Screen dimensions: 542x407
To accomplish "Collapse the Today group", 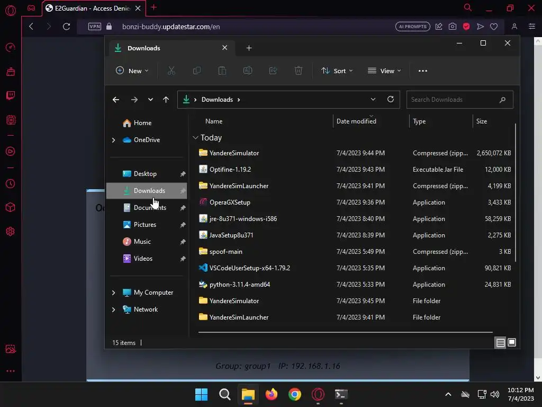I will tap(195, 138).
